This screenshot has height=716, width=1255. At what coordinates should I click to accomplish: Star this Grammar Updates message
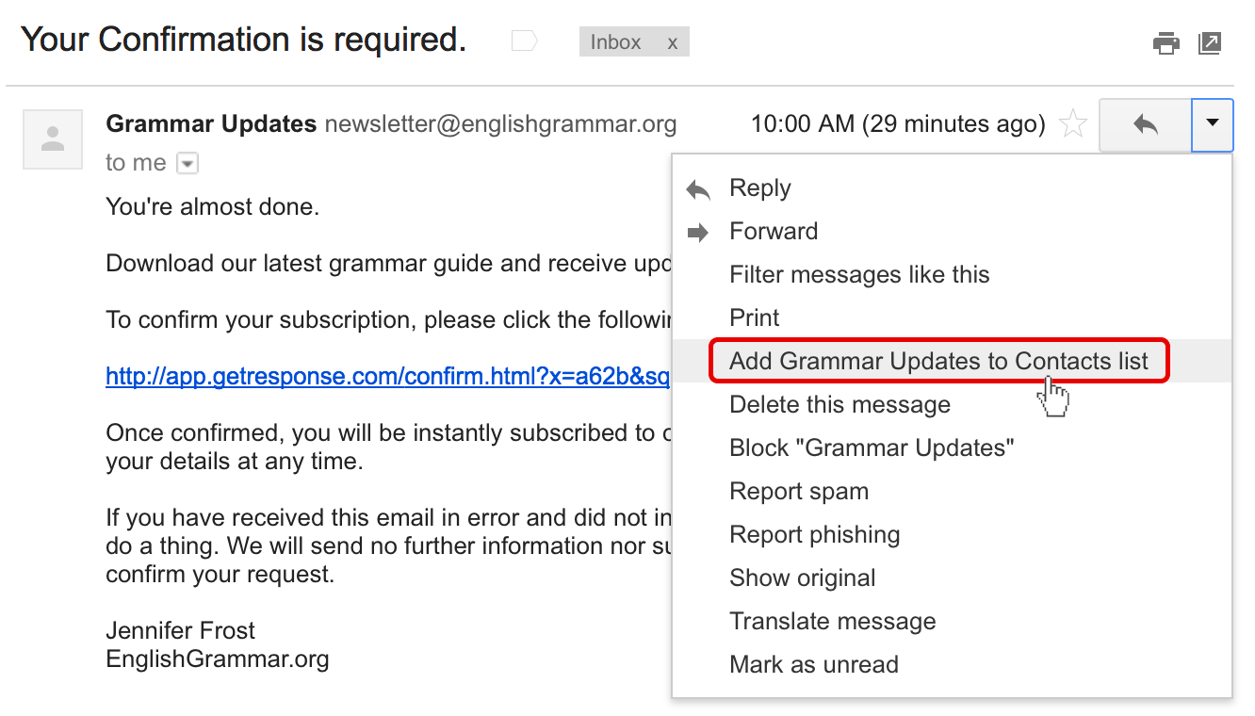click(1073, 124)
